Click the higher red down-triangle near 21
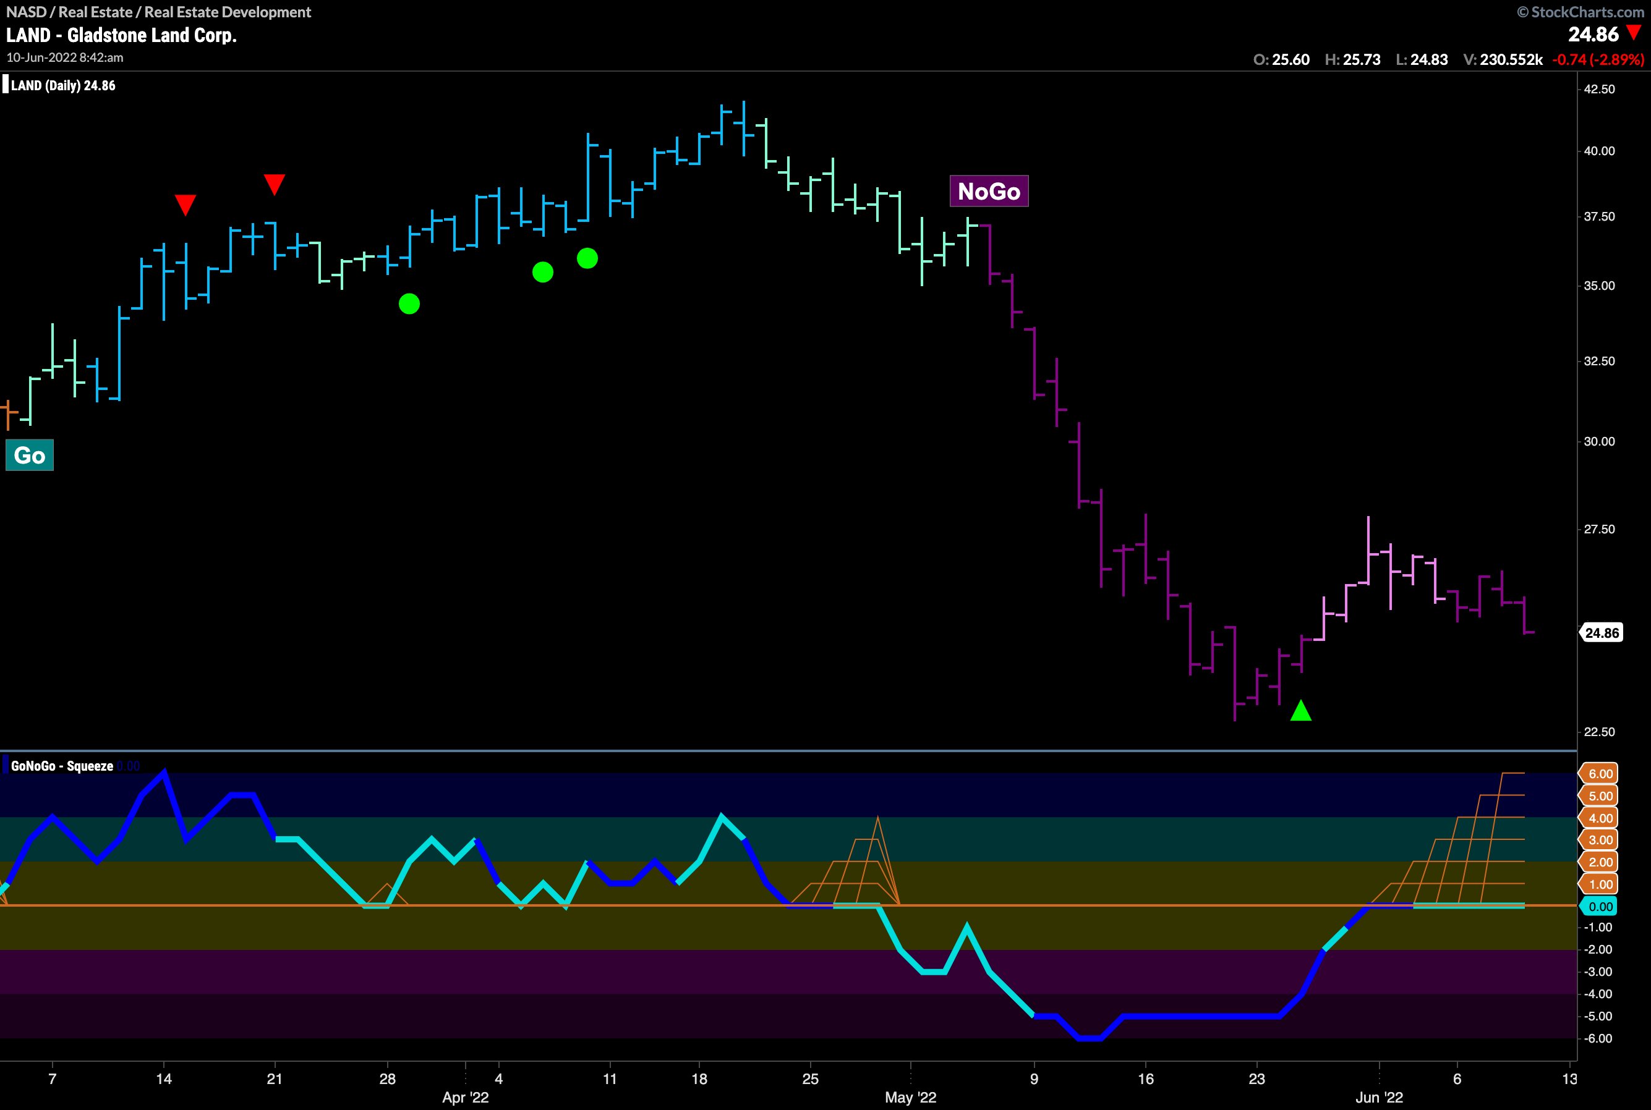Viewport: 1651px width, 1110px height. point(274,184)
